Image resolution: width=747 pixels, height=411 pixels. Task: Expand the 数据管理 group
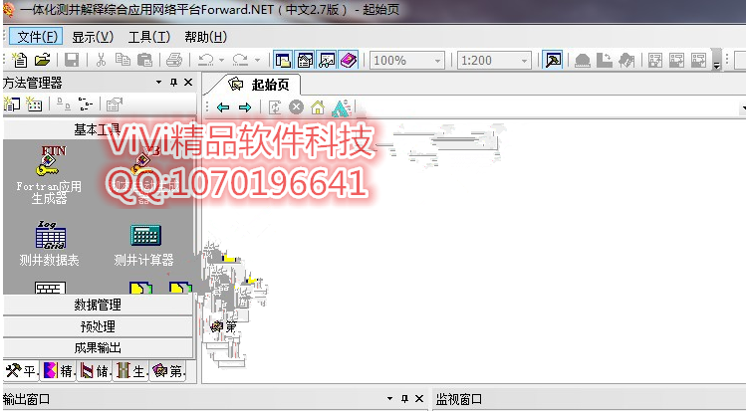98,305
